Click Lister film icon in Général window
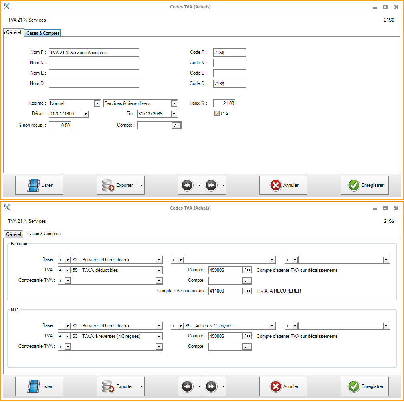The height and width of the screenshot is (402, 404). (x=34, y=185)
